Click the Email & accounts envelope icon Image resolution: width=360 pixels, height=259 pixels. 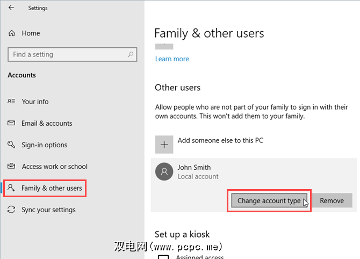click(11, 123)
